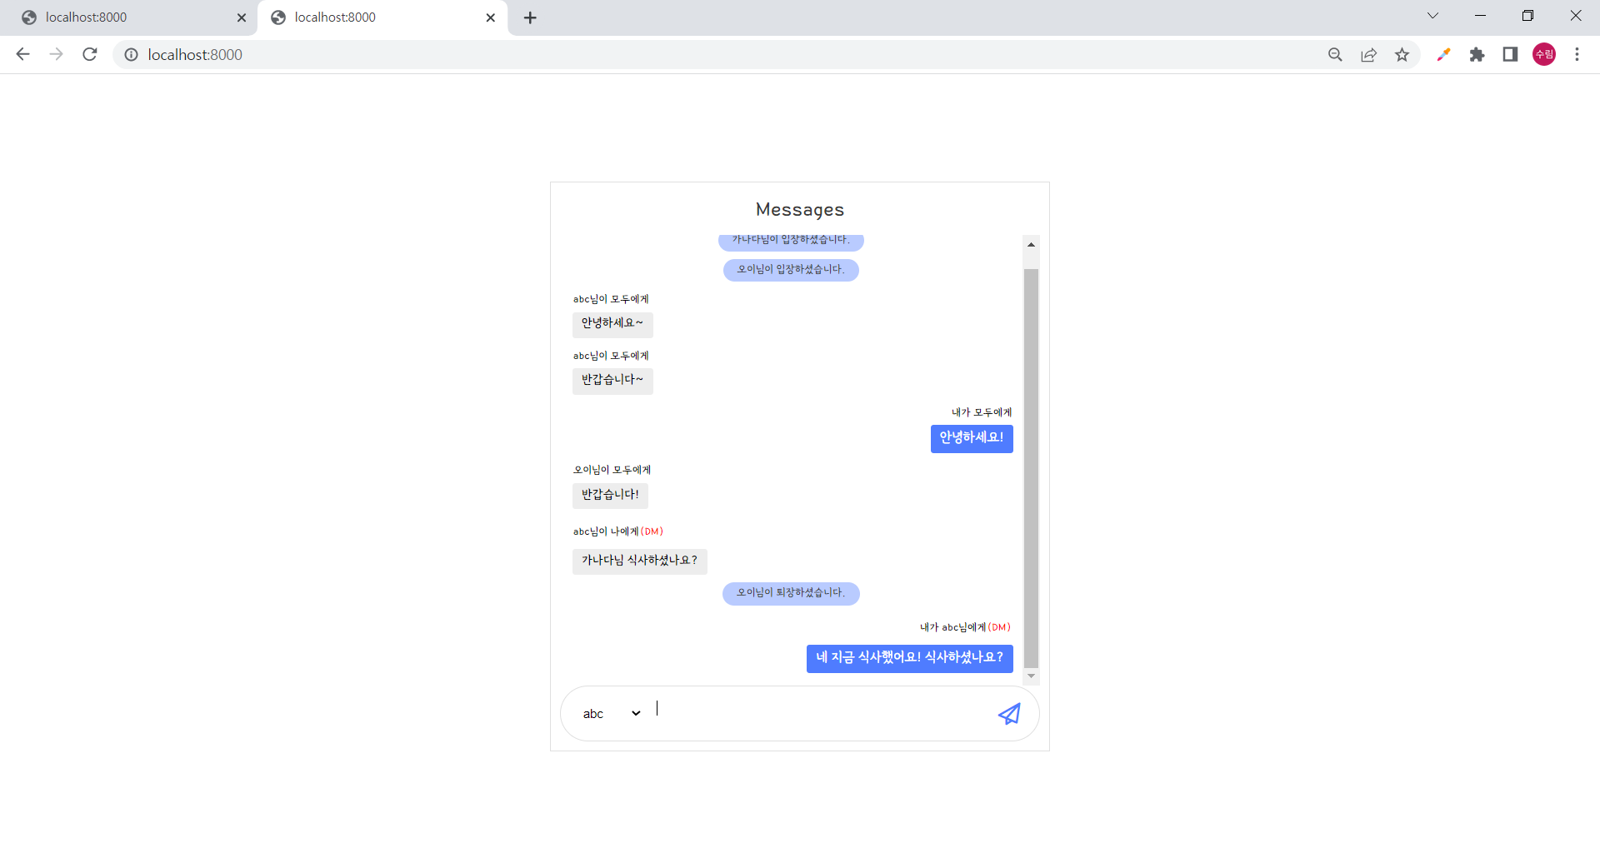Click the page info icon in address bar
This screenshot has width=1600, height=858.
(131, 54)
